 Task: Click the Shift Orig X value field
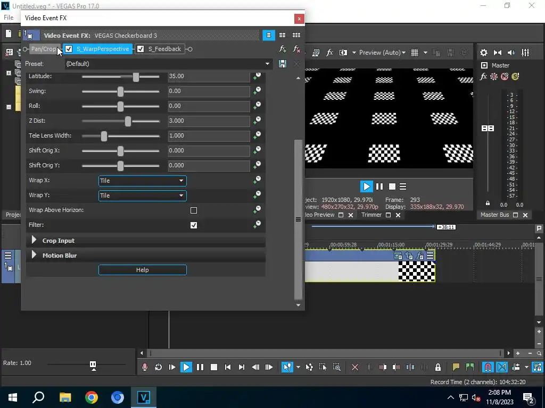(x=209, y=150)
